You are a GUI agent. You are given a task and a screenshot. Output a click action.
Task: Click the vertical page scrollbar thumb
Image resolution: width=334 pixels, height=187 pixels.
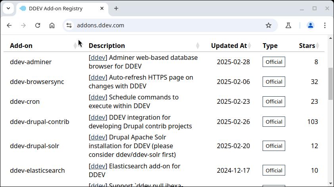(330, 83)
